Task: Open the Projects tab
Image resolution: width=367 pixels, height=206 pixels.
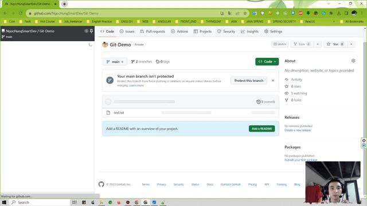Action: 202,31
